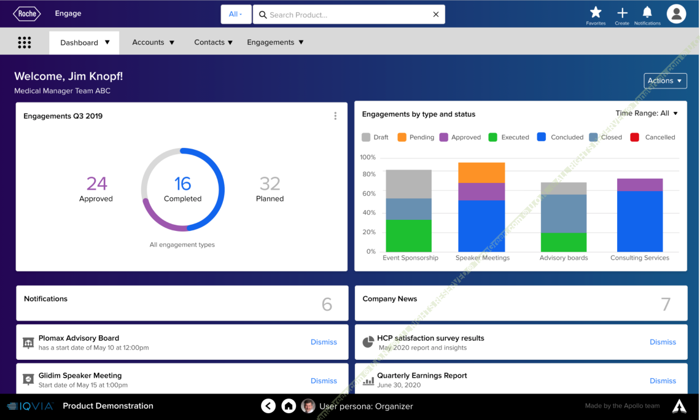The image size is (700, 420).
Task: Click the Create plus icon
Action: click(622, 12)
